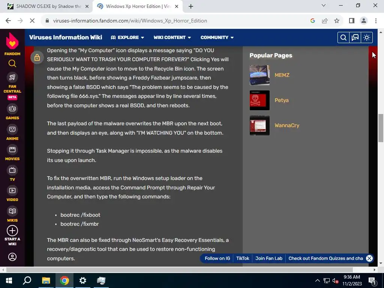Stop loading the page
The width and height of the screenshot is (384, 288).
[32, 21]
